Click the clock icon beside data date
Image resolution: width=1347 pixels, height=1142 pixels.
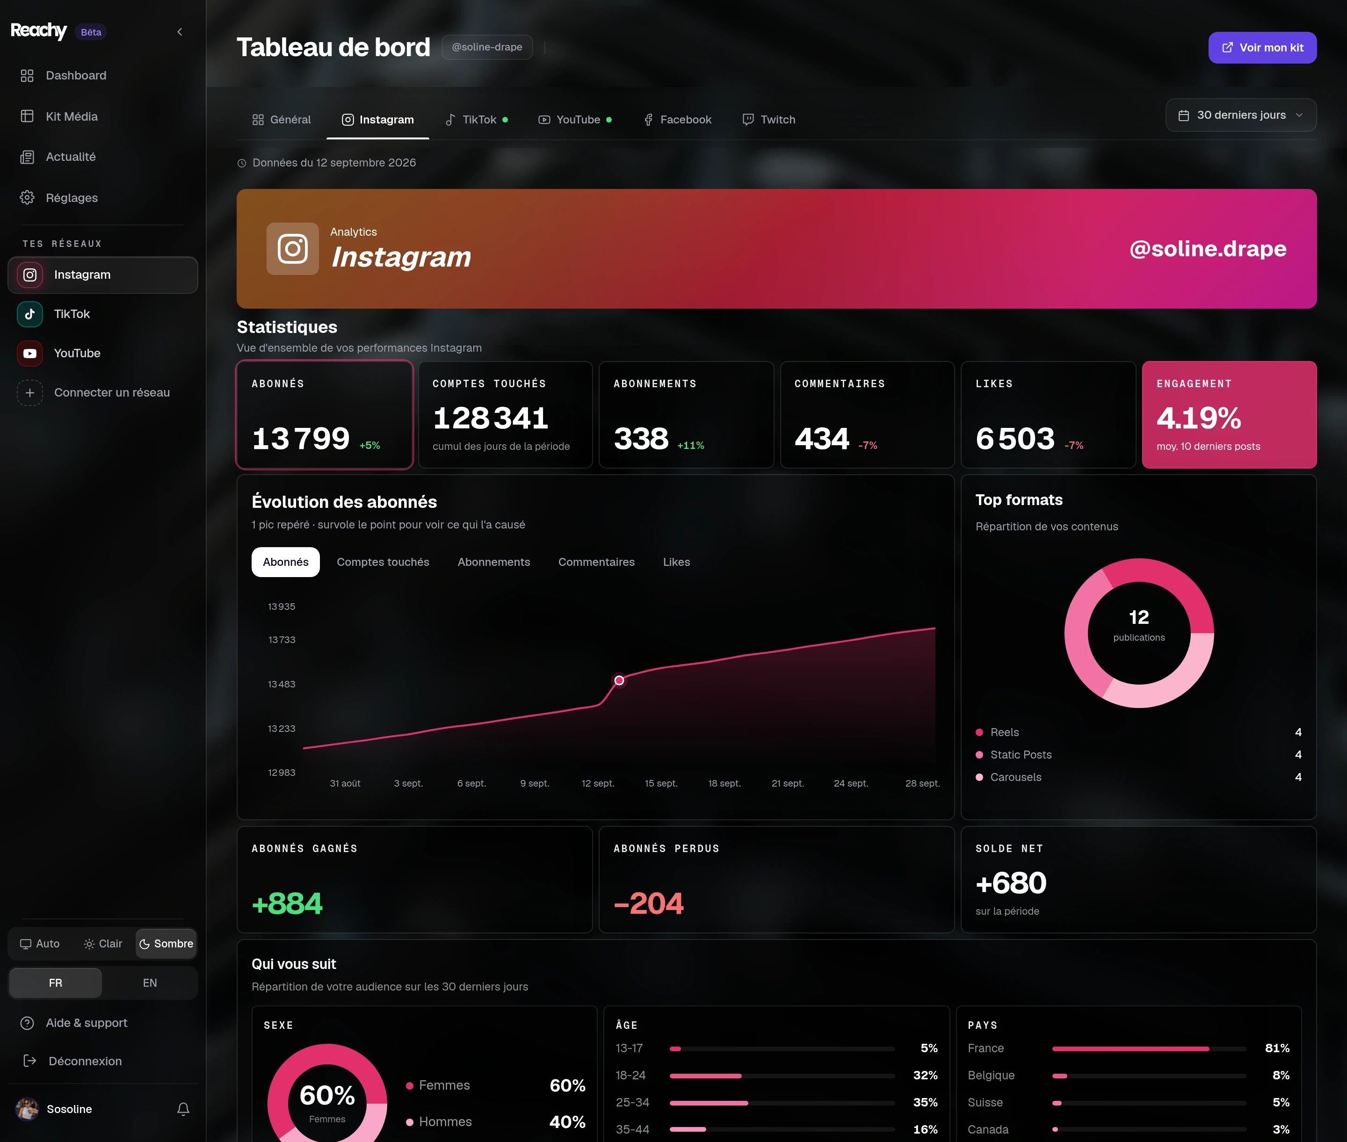(x=241, y=163)
